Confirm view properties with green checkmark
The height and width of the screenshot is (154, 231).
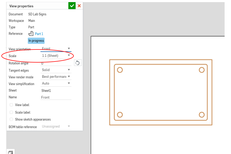pos(72,6)
